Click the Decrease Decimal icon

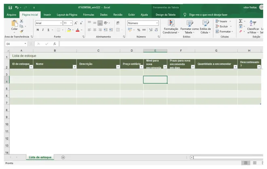(156, 30)
